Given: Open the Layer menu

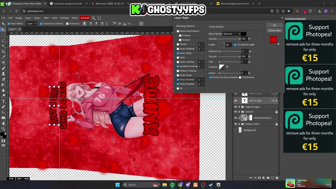Looking at the screenshot, I should (x=28, y=18).
